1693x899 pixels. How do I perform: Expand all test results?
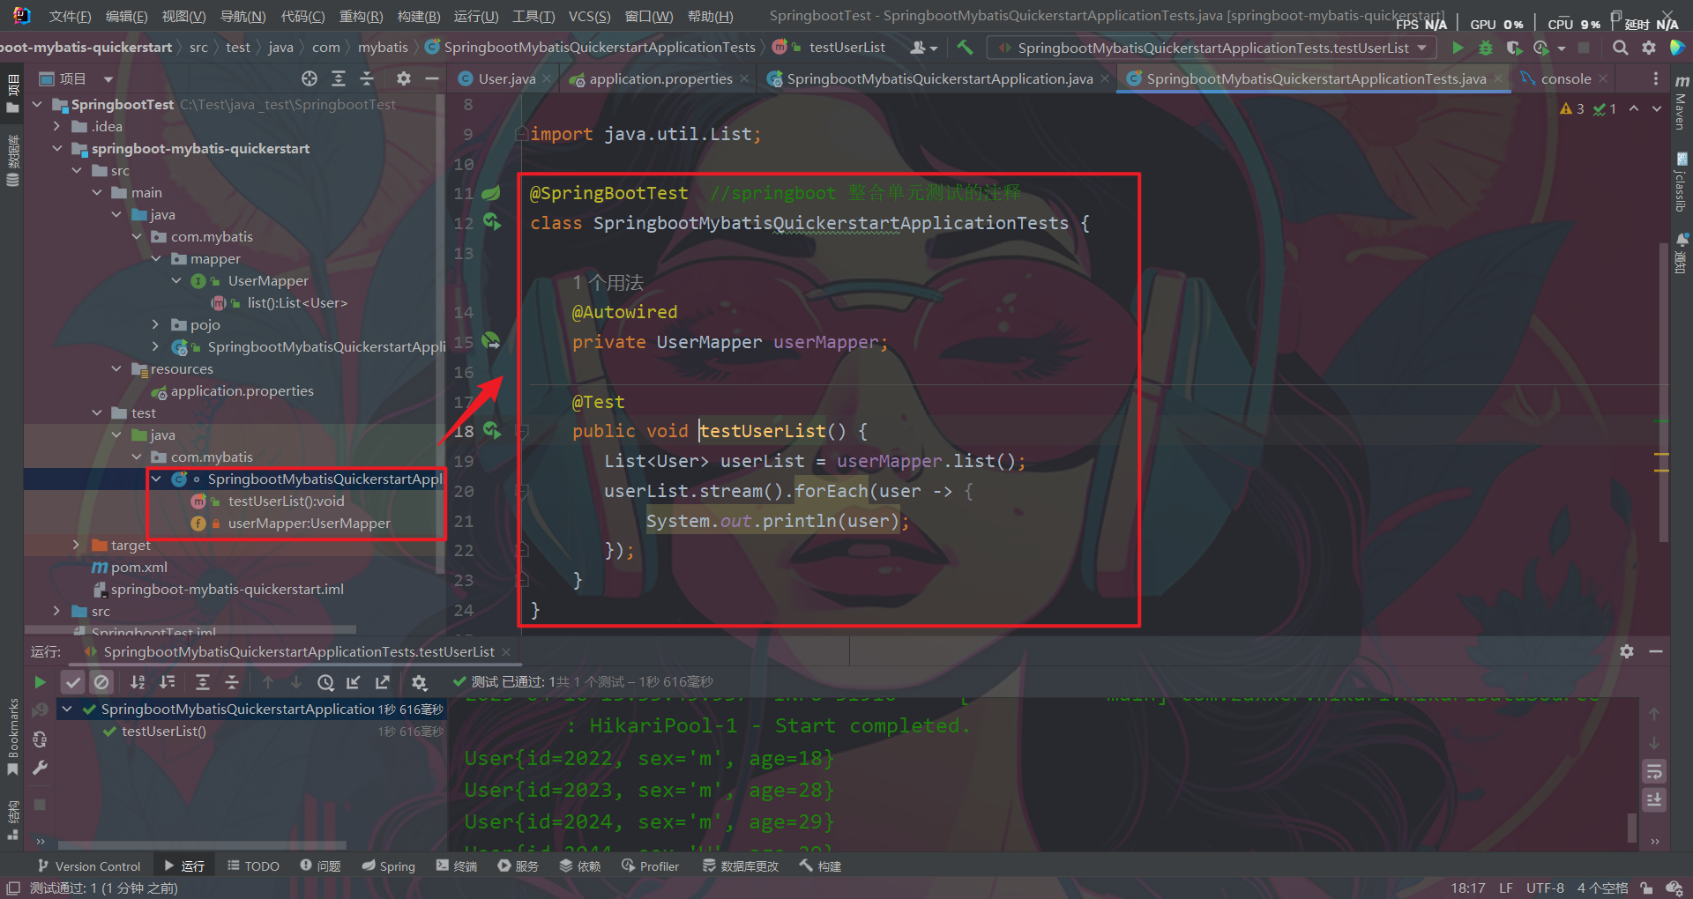[x=202, y=682]
